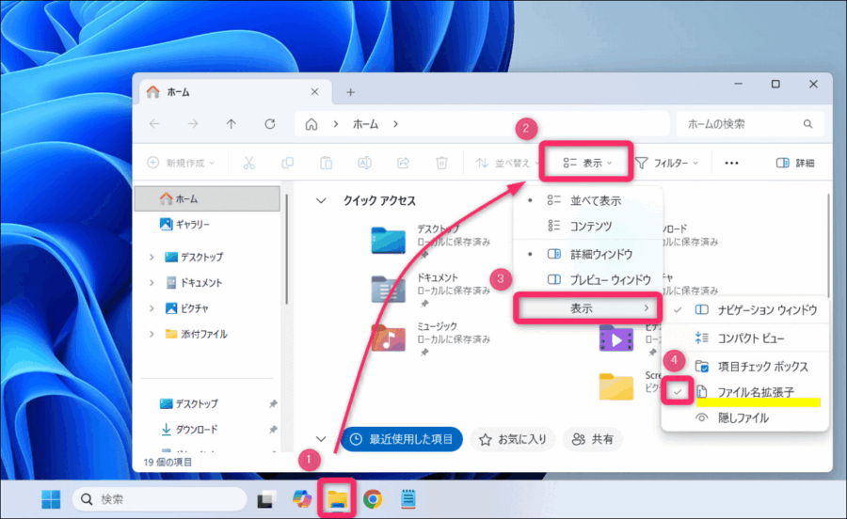Click the Delete trash icon in toolbar
This screenshot has height=519, width=847.
(x=441, y=163)
